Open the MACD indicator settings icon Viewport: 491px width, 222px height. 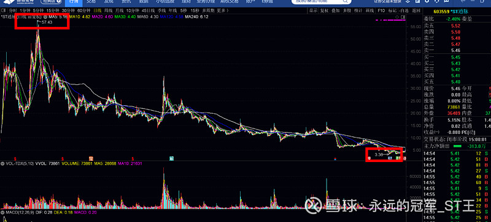[x=2, y=212]
